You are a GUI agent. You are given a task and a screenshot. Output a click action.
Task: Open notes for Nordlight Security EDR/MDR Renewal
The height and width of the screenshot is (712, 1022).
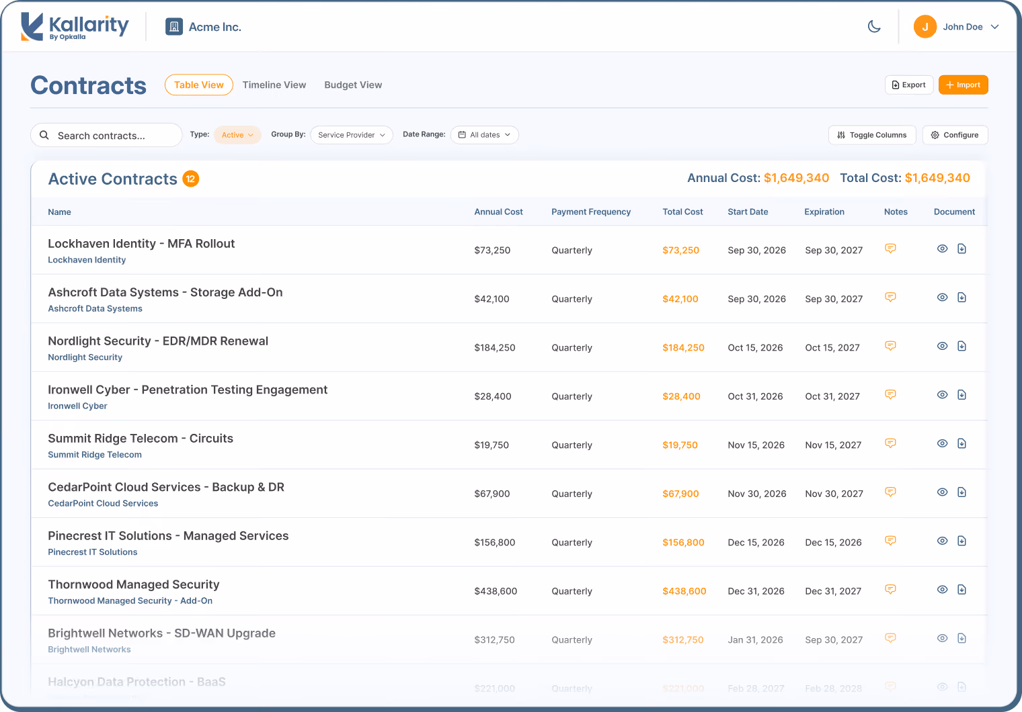(890, 346)
